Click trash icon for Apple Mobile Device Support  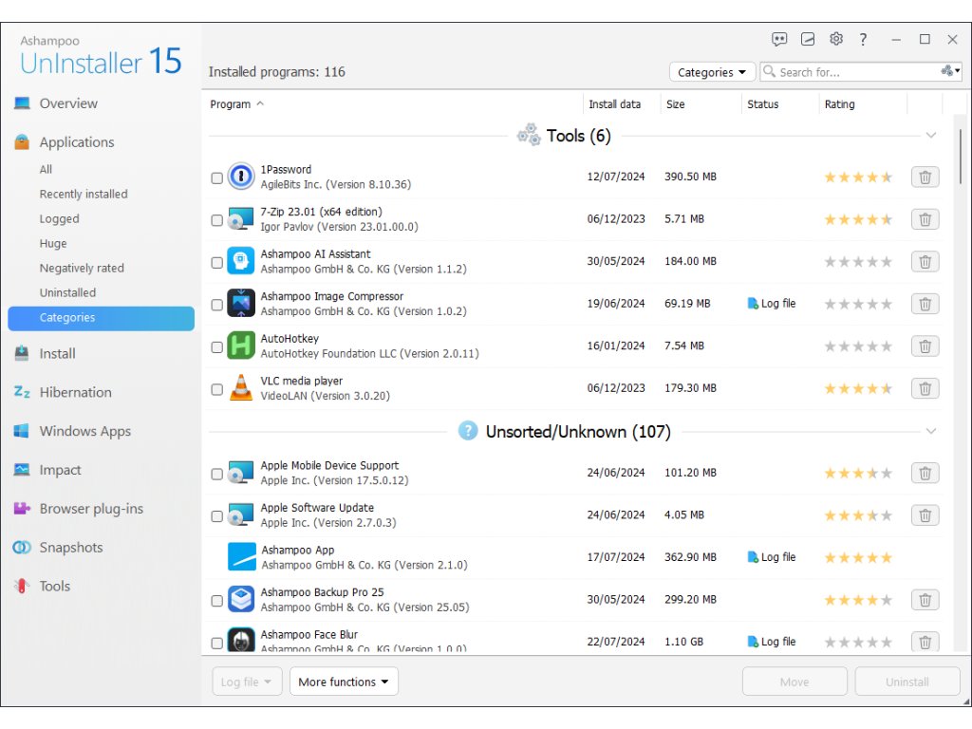[925, 473]
